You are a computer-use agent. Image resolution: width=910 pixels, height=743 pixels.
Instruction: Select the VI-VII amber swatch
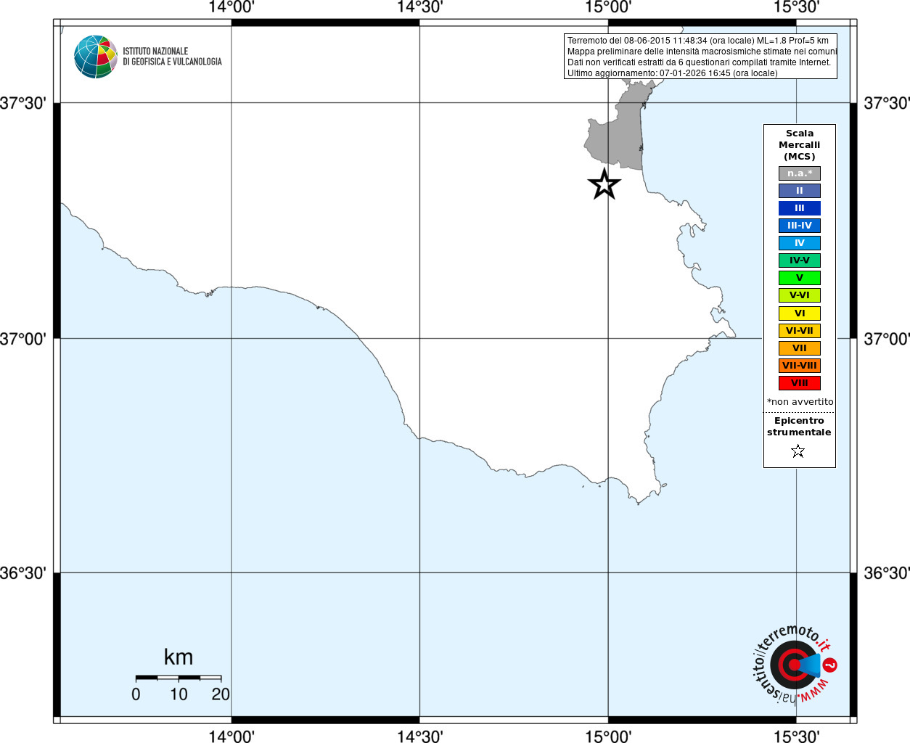tap(800, 331)
